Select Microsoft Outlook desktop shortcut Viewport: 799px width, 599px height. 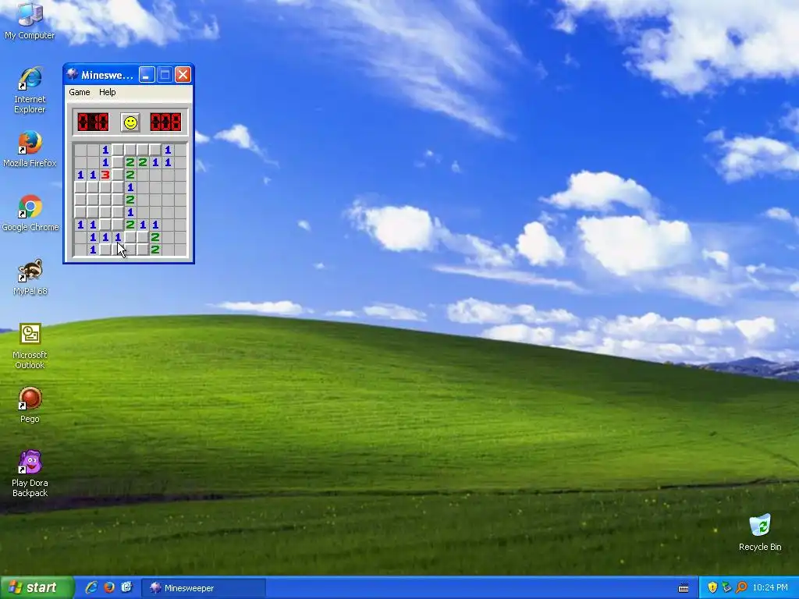(30, 346)
